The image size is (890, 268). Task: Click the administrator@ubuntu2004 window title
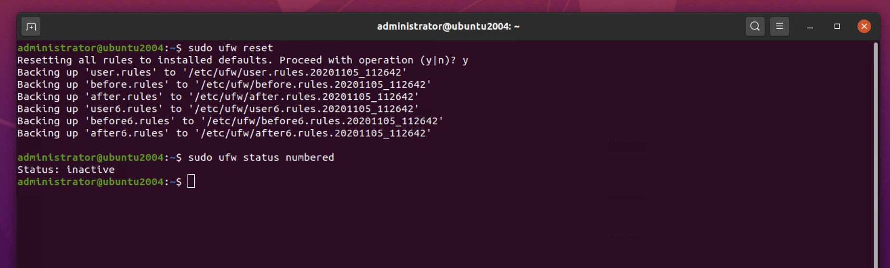pyautogui.click(x=448, y=26)
